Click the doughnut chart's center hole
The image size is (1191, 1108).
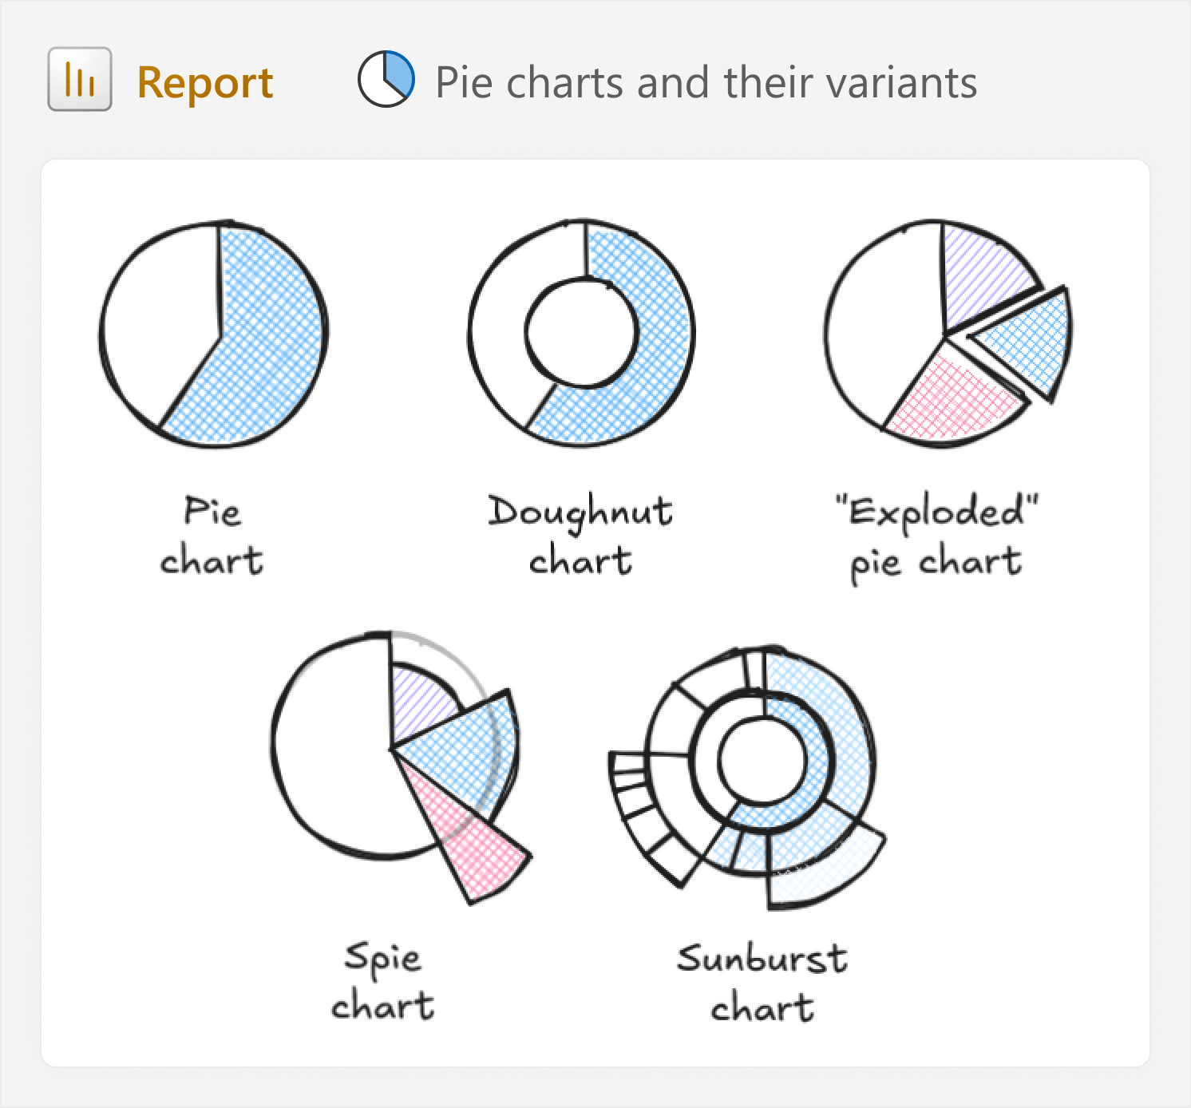(x=582, y=332)
